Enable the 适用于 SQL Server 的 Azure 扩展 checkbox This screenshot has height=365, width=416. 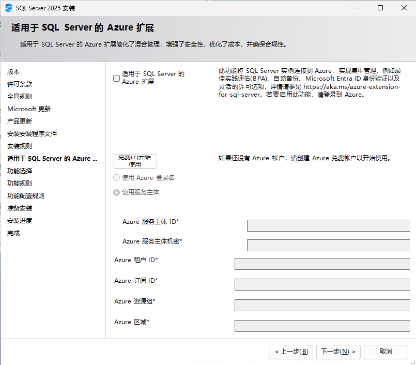click(x=116, y=78)
